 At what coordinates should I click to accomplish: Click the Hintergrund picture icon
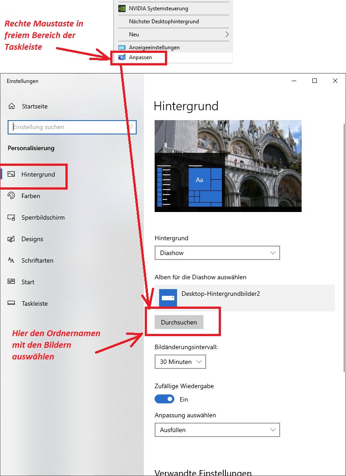(11, 174)
